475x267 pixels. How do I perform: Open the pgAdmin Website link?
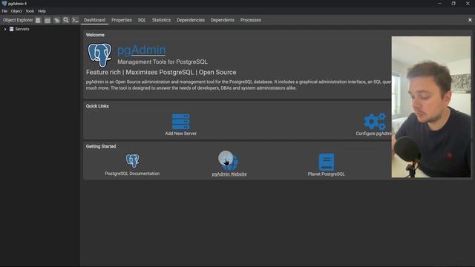click(229, 174)
